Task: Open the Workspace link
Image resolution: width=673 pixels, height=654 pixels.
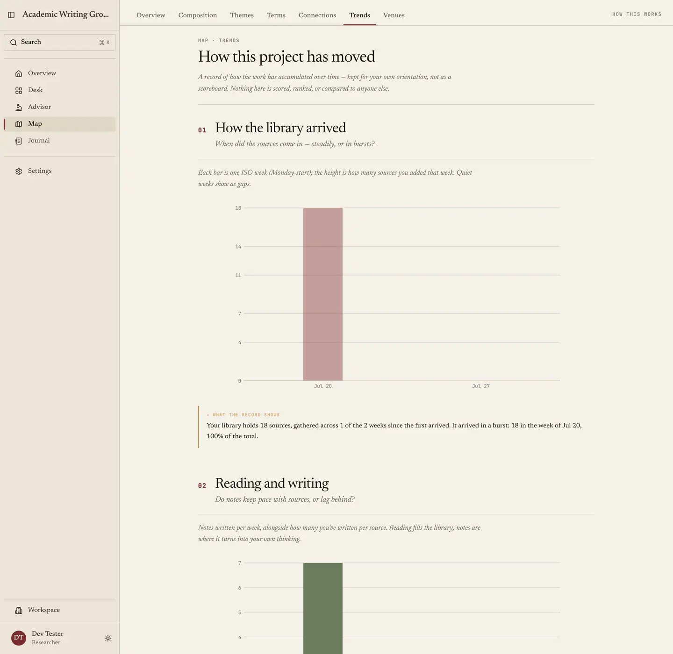Action: coord(59,610)
